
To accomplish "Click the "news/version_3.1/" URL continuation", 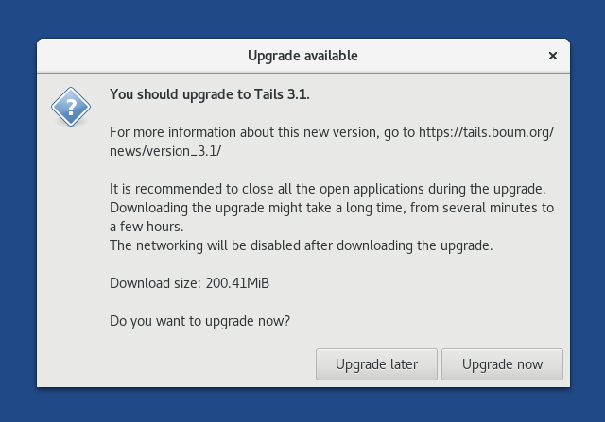I will [x=166, y=150].
